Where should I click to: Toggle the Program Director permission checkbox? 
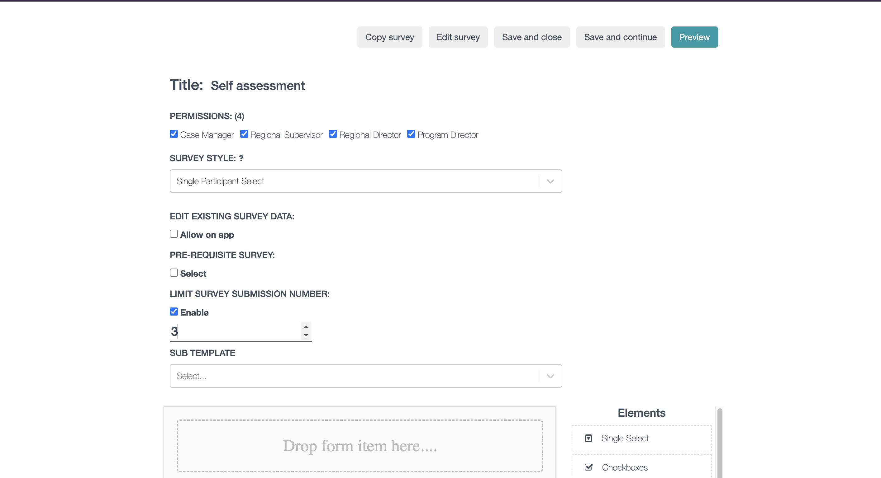click(x=411, y=134)
